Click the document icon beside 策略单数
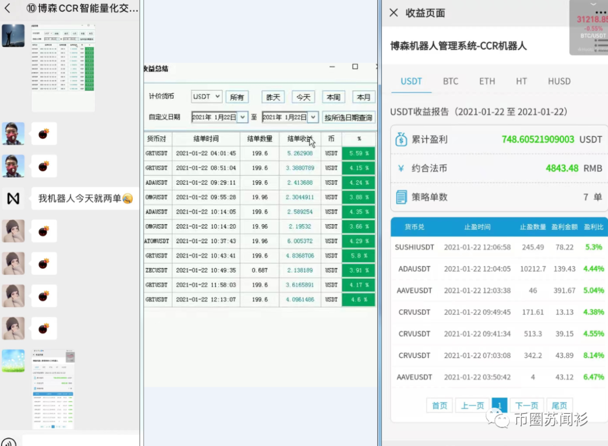The width and height of the screenshot is (608, 446). [402, 196]
